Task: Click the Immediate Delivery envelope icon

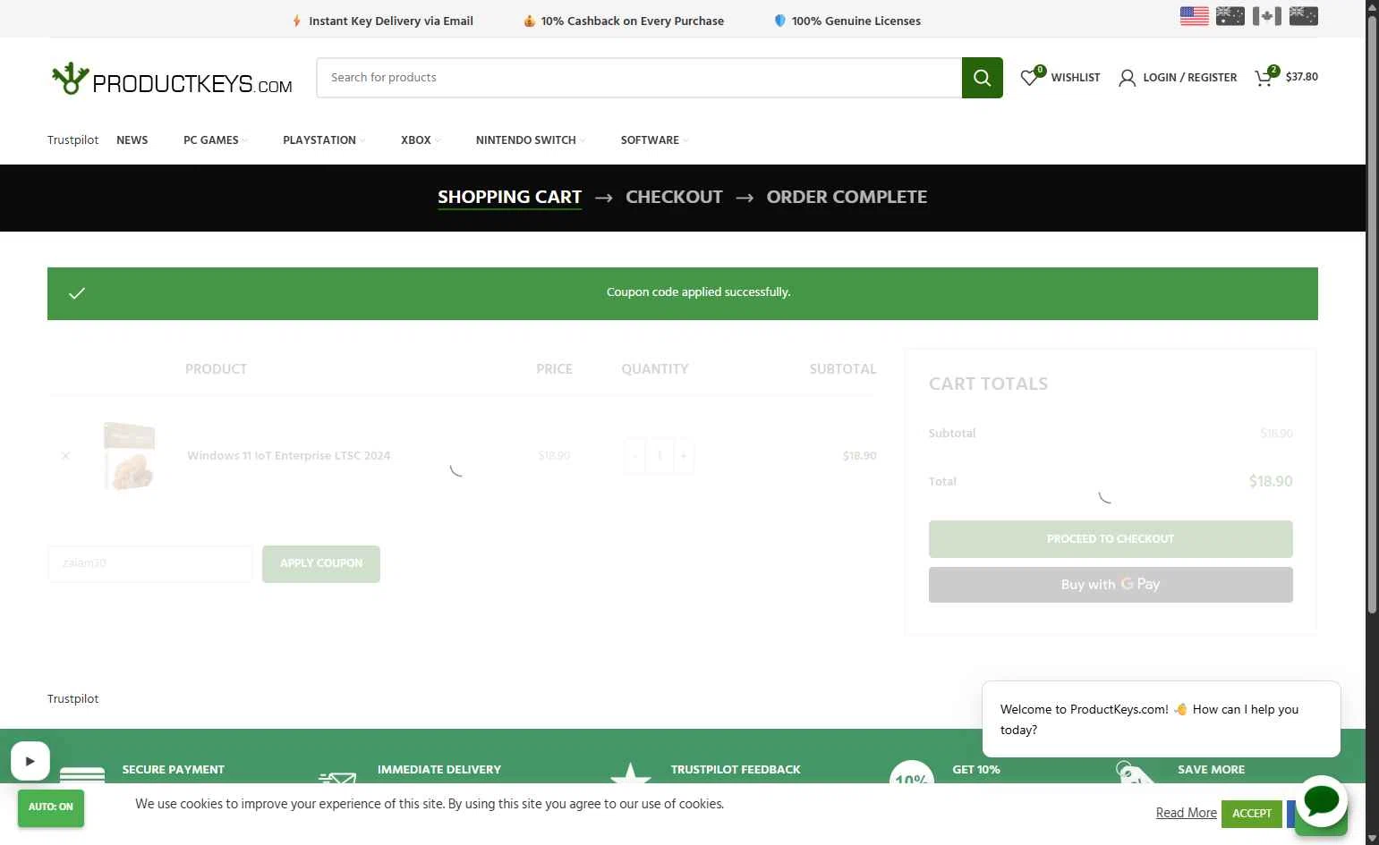Action: click(x=337, y=778)
